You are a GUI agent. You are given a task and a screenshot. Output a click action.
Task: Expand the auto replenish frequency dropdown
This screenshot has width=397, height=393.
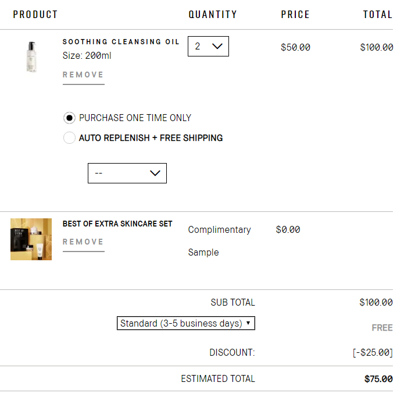pyautogui.click(x=127, y=174)
